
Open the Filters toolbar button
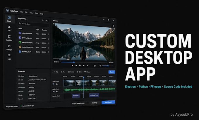pos(87,72)
